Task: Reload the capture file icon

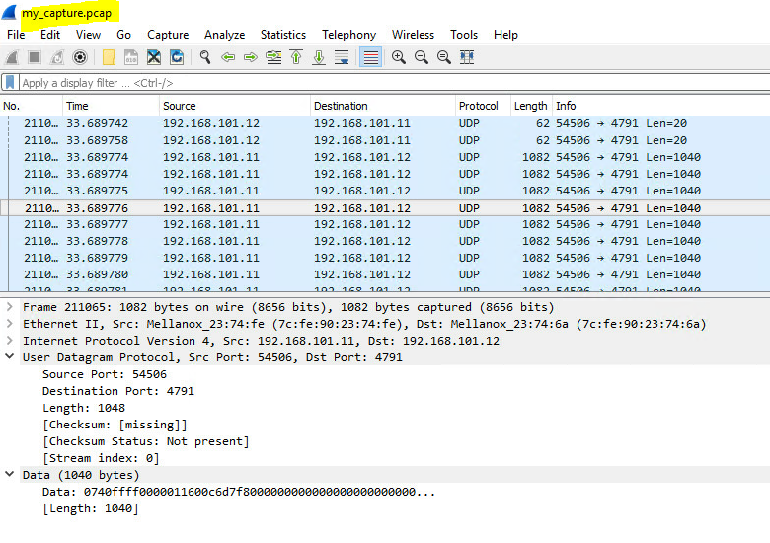Action: click(177, 57)
